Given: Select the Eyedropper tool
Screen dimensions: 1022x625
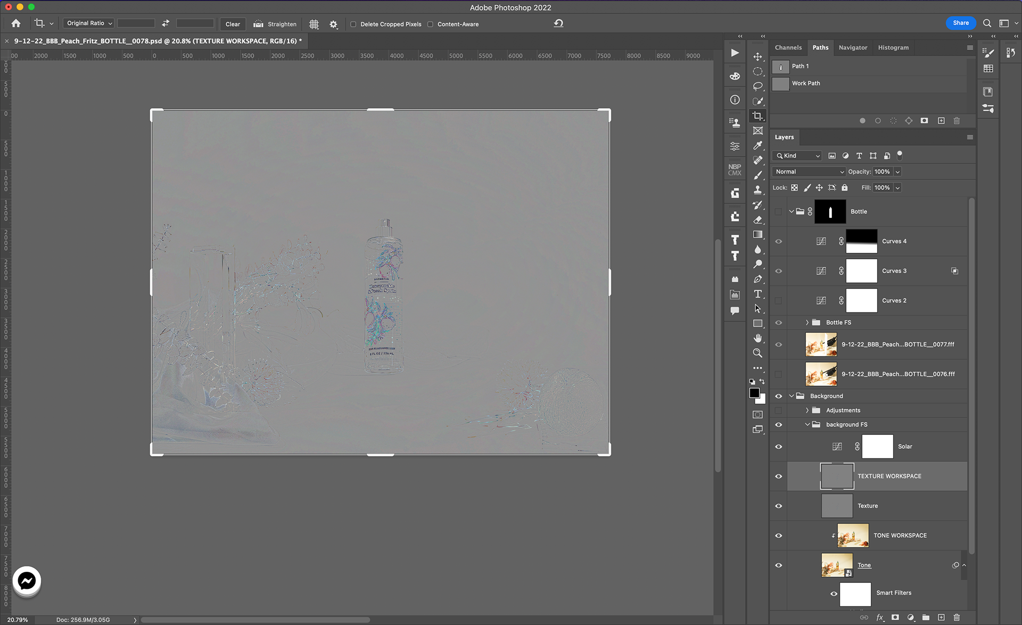Looking at the screenshot, I should pos(757,145).
